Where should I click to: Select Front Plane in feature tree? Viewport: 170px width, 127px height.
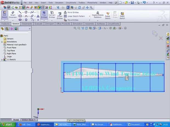pos(10,48)
